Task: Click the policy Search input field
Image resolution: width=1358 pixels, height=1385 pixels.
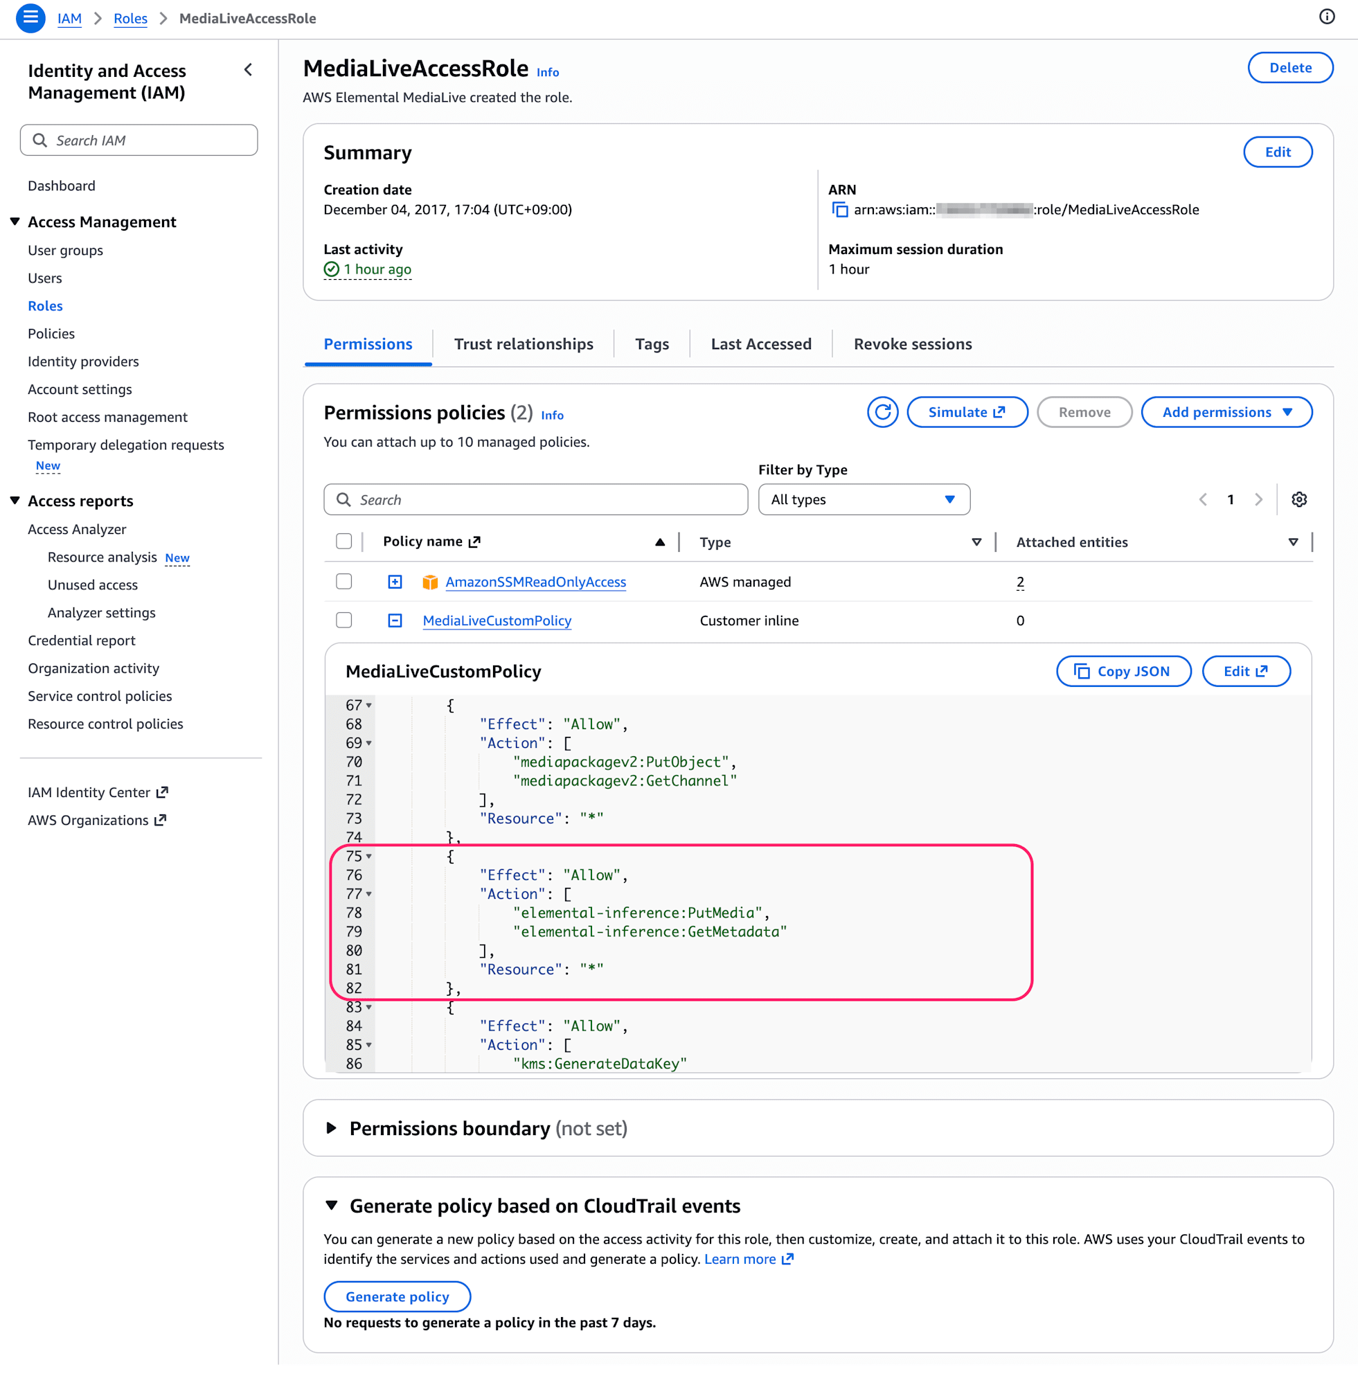Action: click(535, 499)
